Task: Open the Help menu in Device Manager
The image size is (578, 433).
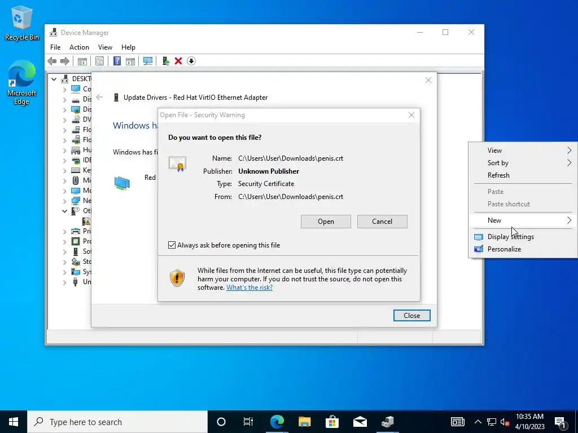Action: tap(128, 47)
